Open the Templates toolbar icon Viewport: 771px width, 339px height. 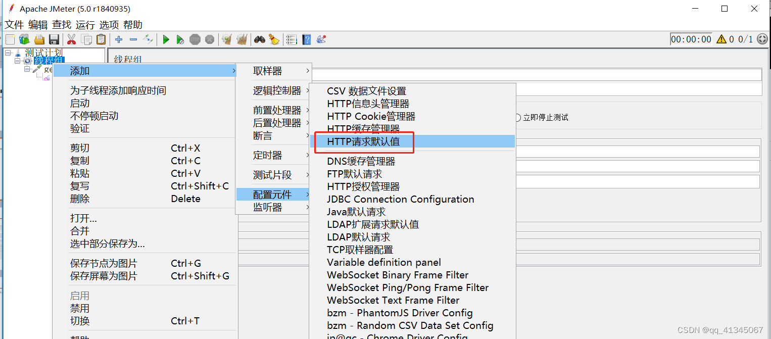coord(24,39)
